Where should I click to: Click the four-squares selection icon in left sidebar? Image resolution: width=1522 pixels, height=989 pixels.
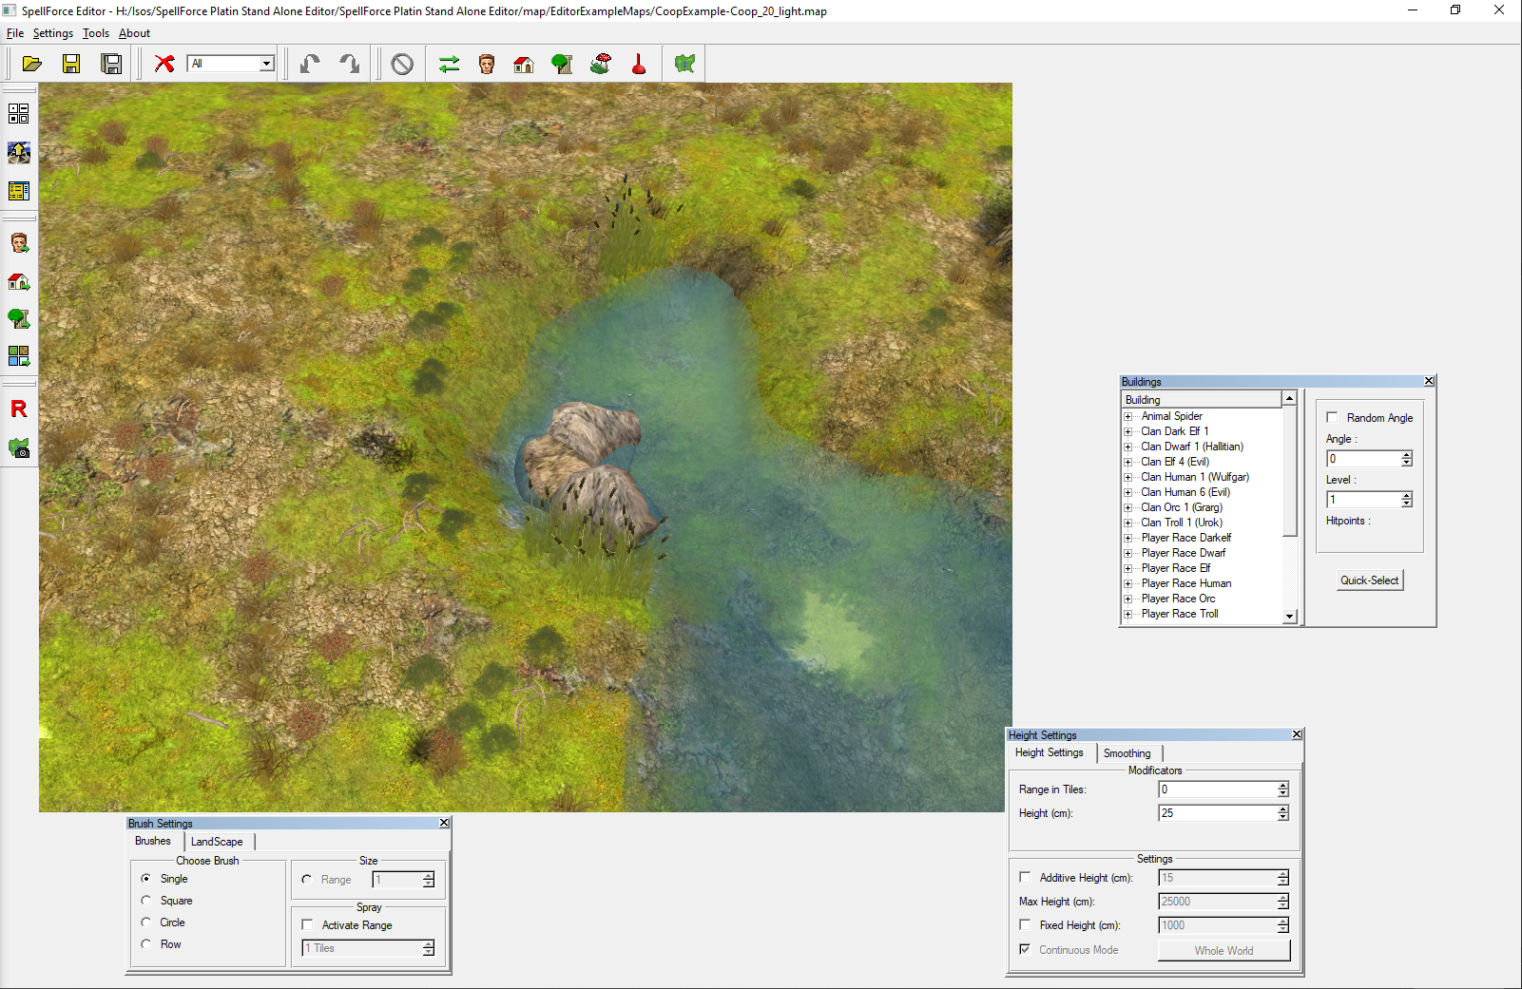click(x=19, y=114)
